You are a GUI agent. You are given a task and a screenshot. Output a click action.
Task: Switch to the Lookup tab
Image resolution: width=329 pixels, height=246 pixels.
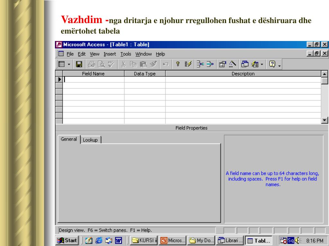pos(90,140)
